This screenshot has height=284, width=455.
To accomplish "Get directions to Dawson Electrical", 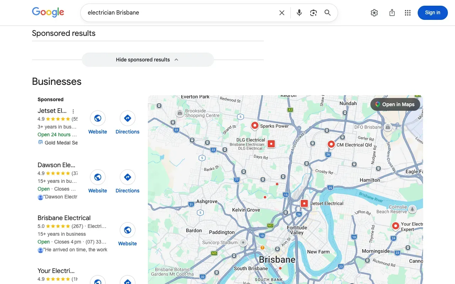I will coord(128,177).
